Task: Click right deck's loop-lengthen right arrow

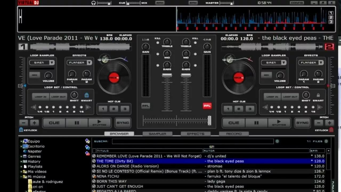Action: pyautogui.click(x=320, y=107)
